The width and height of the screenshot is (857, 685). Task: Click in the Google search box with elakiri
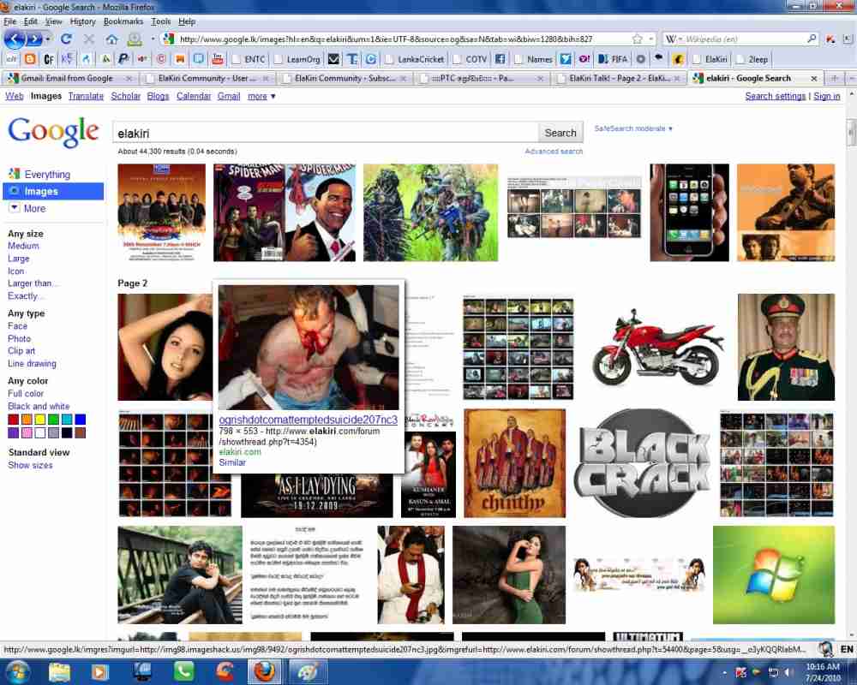coord(325,133)
